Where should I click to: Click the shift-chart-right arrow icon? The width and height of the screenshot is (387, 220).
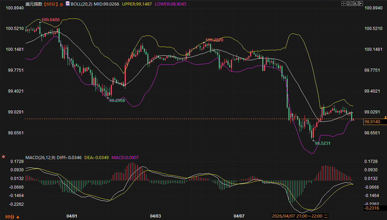[x=361, y=3]
